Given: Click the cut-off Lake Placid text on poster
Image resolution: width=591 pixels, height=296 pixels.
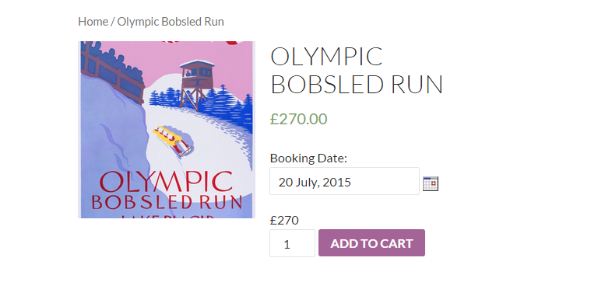Looking at the screenshot, I should [167, 216].
